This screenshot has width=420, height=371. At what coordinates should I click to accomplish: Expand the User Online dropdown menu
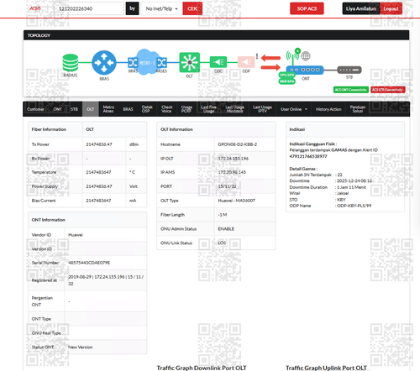pyautogui.click(x=294, y=109)
